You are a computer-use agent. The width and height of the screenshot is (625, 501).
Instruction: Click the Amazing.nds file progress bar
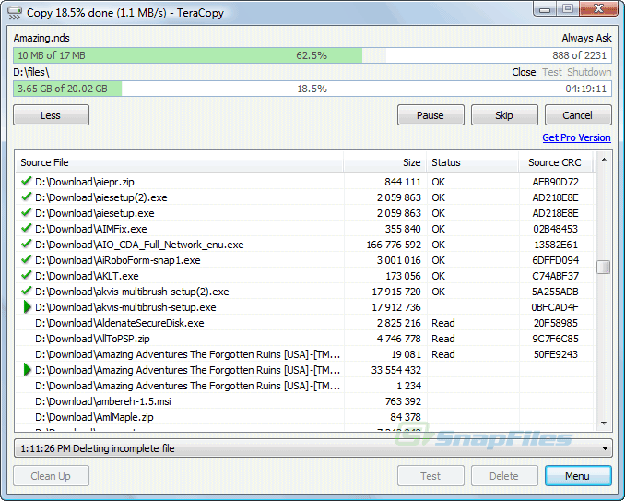(312, 55)
